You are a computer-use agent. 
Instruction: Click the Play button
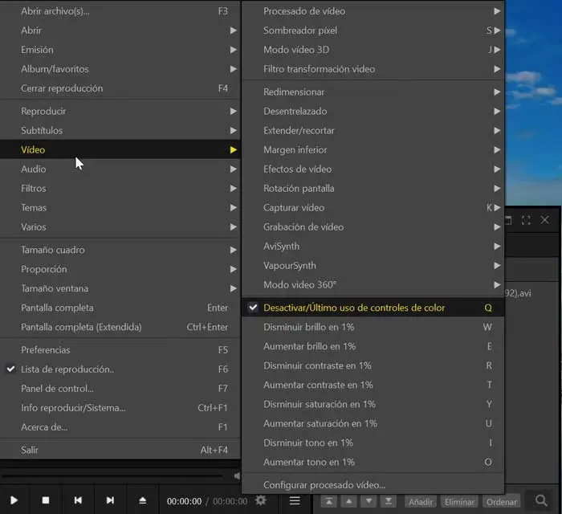tap(14, 500)
